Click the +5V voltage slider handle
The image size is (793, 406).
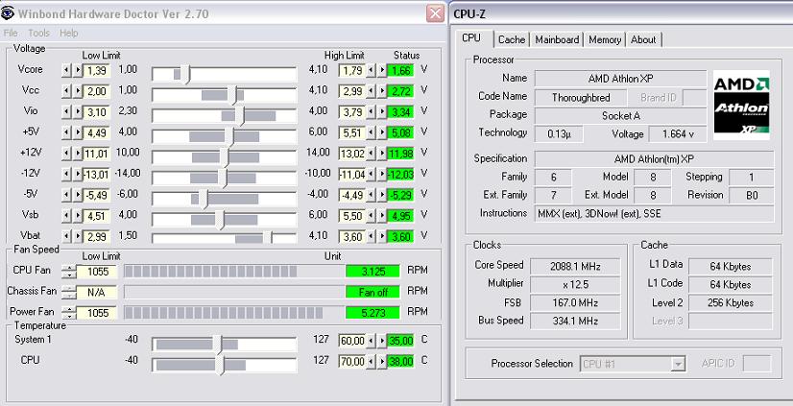pos(229,136)
